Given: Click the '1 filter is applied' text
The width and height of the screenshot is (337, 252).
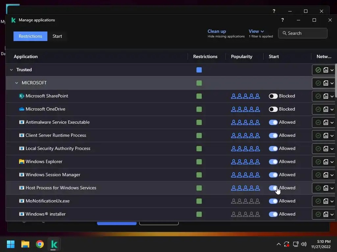Looking at the screenshot, I should [261, 36].
